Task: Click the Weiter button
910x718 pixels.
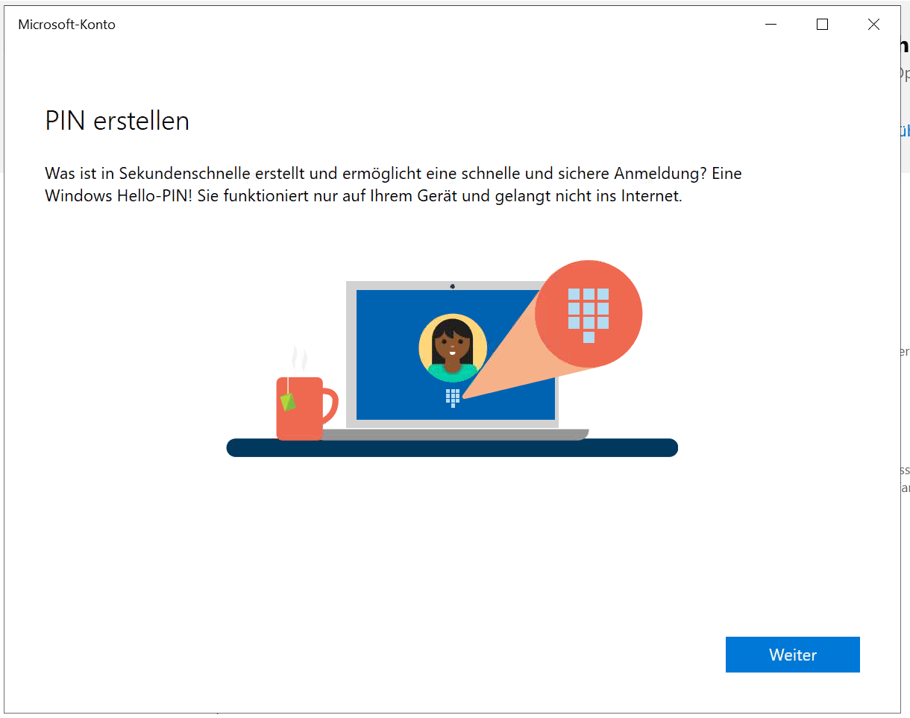Action: click(792, 655)
